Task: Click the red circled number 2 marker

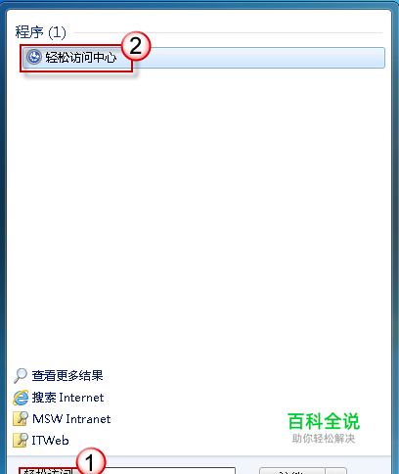Action: coord(136,46)
